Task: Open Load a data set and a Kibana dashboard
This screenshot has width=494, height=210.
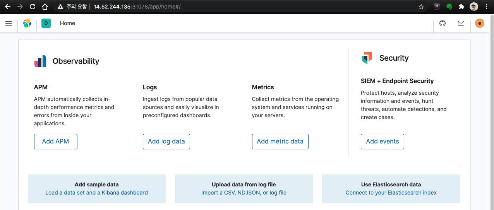Action: click(97, 193)
